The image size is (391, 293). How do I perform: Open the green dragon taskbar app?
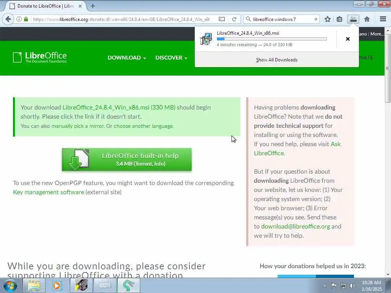tap(128, 285)
